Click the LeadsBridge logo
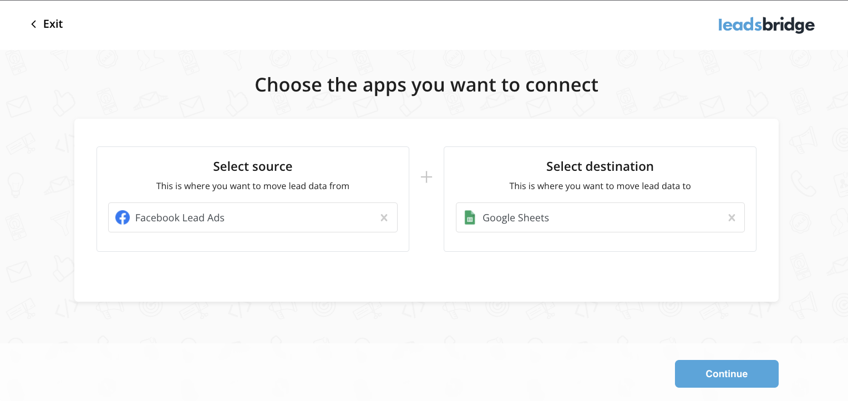 click(x=766, y=25)
